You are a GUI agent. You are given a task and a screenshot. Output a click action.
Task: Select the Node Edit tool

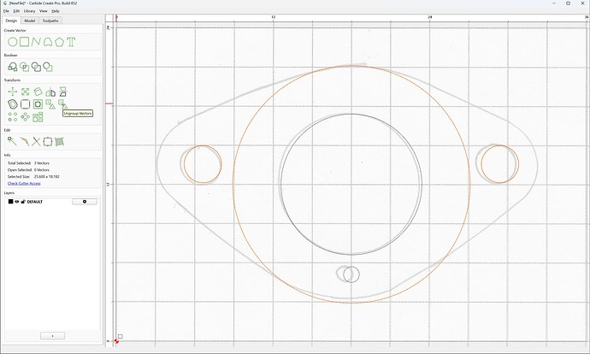(13, 141)
